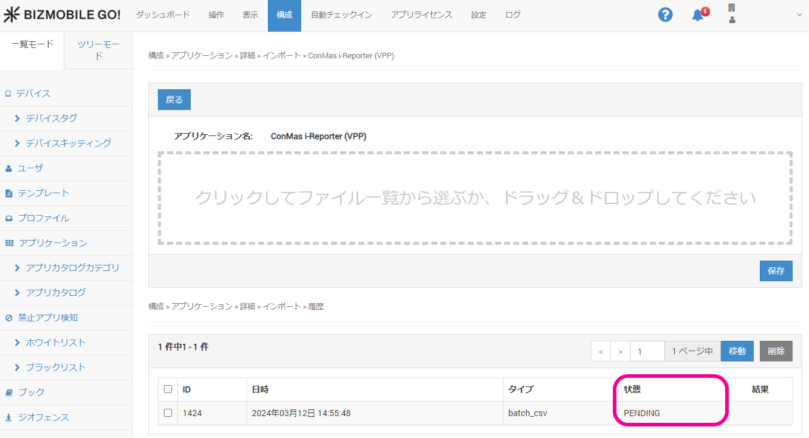Viewport: 809px width, 438px height.
Task: Expand アプリカタログカテゴリ sidebar item
Action: coord(72,268)
